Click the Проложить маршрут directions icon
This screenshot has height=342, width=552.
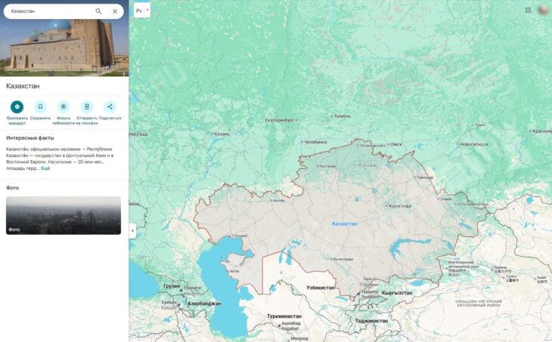17,107
